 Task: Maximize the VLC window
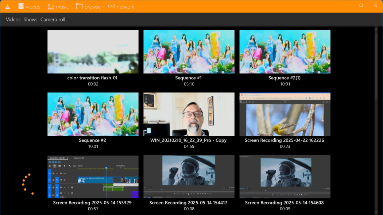point(361,5)
